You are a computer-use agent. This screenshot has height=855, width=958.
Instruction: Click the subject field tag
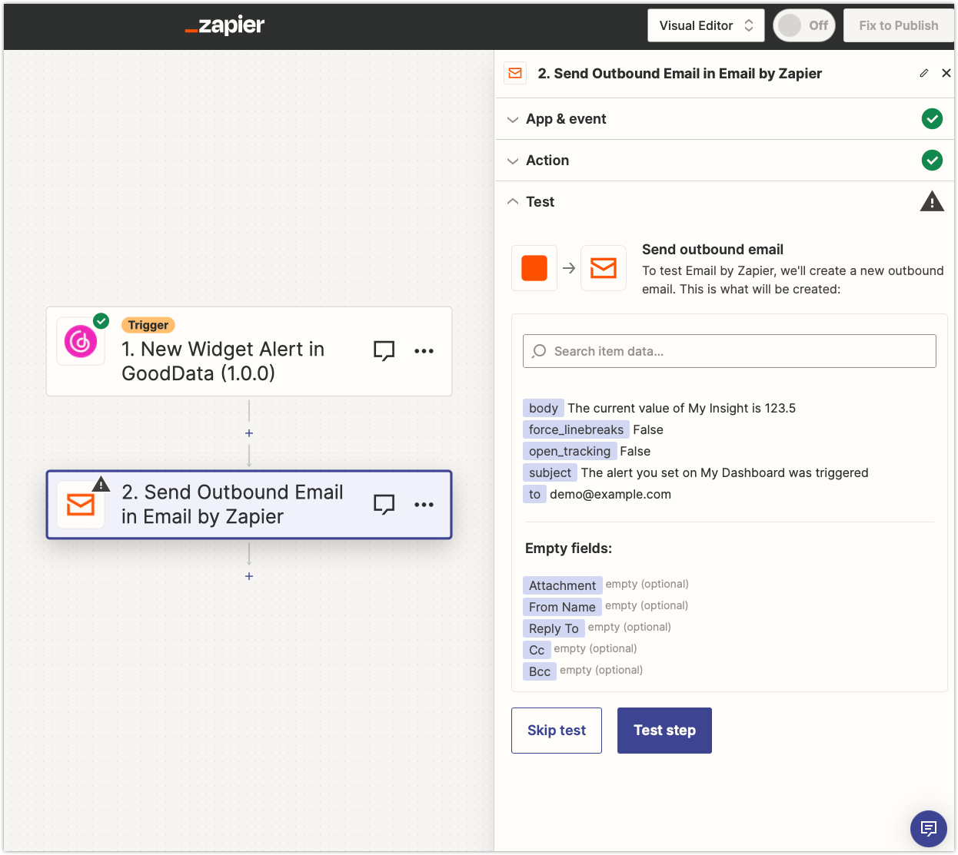[x=550, y=472]
